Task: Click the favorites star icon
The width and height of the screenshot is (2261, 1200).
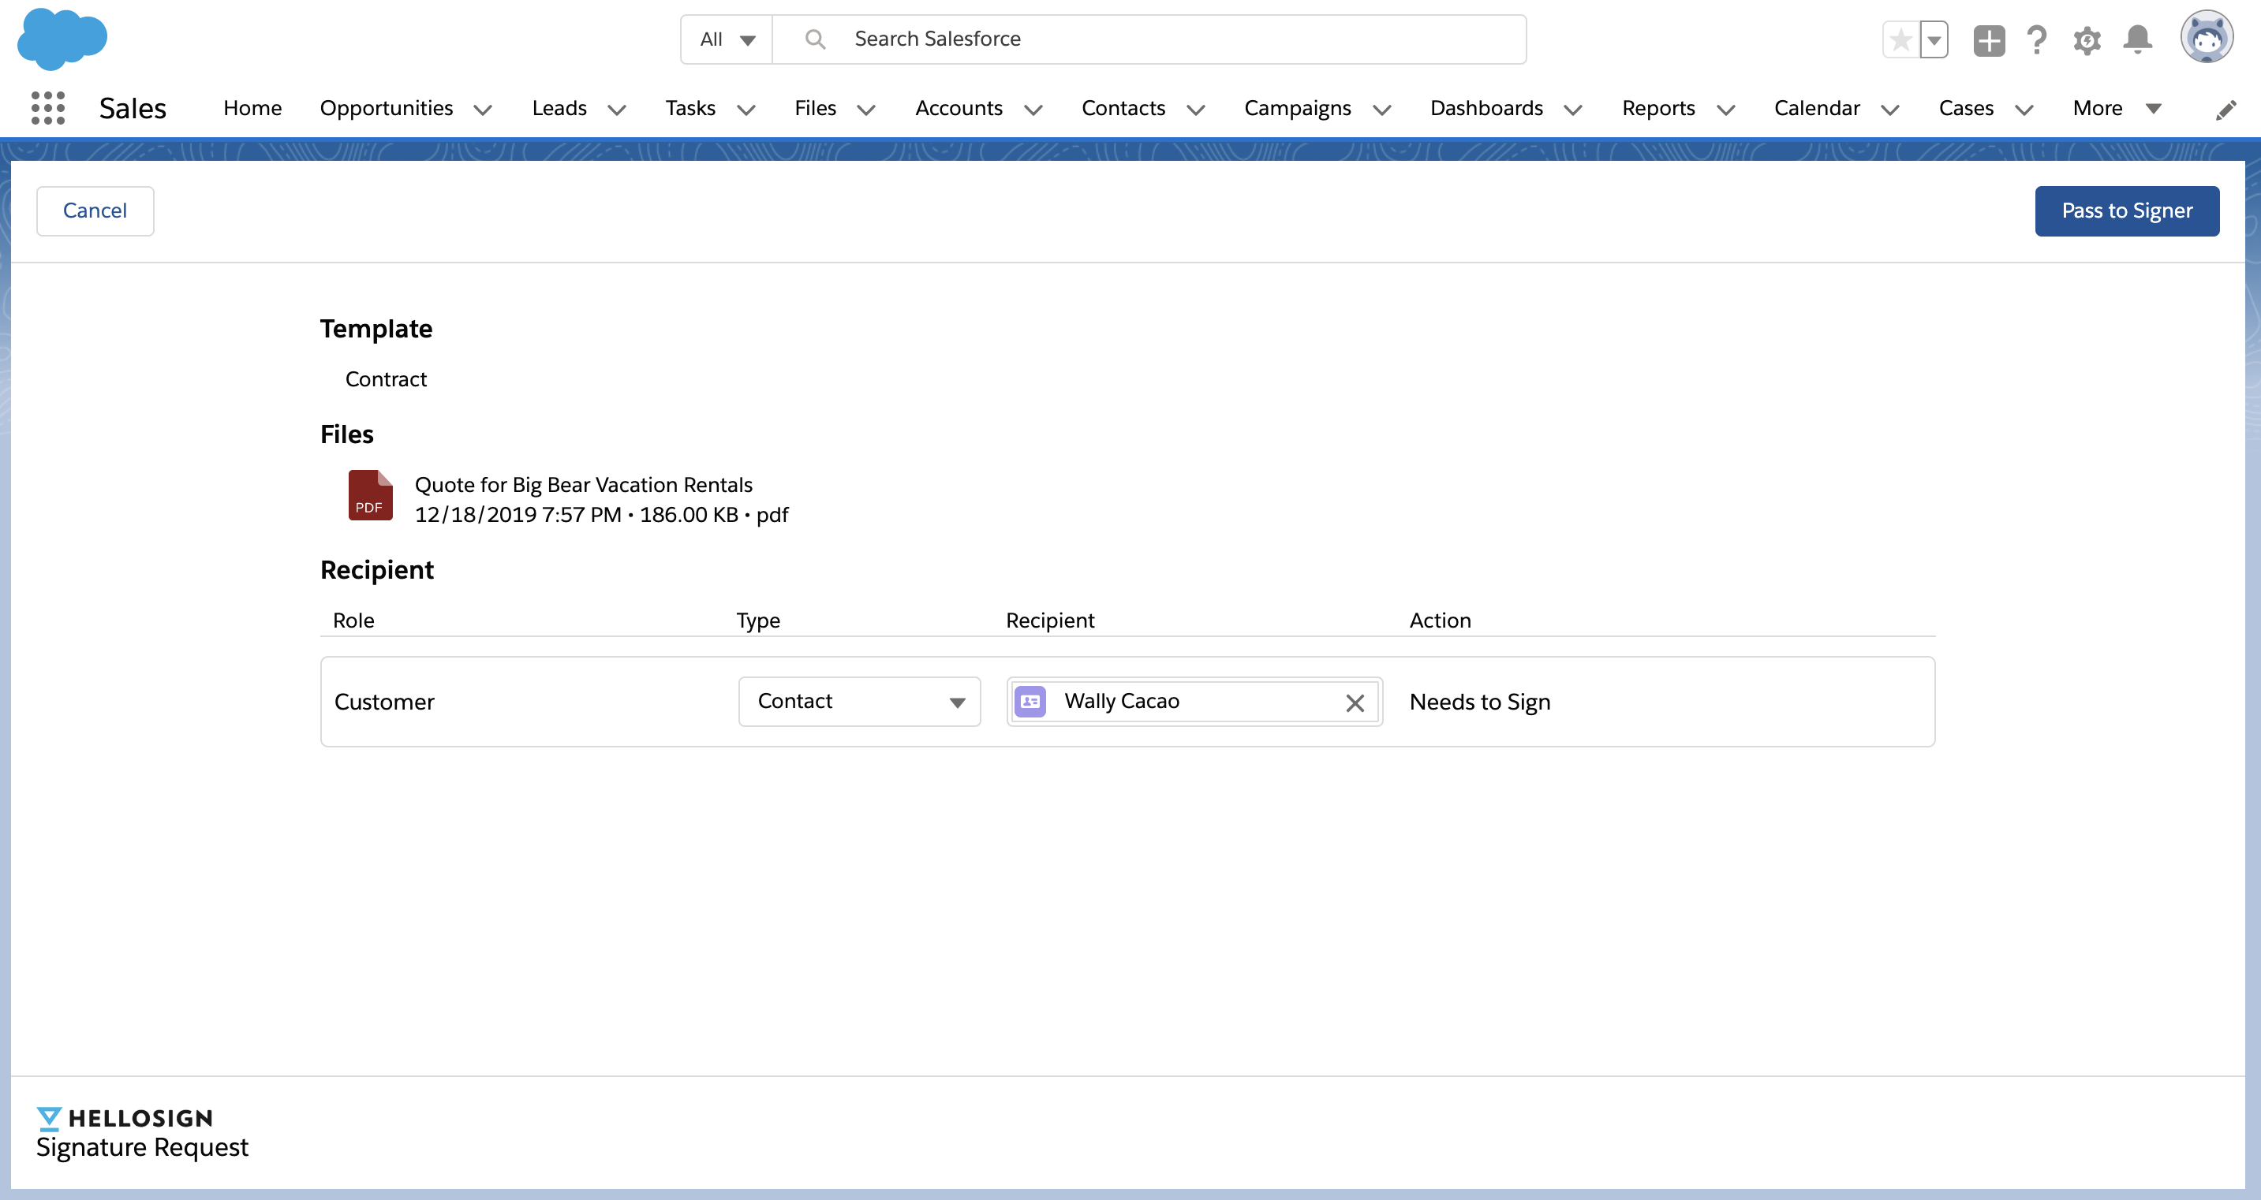Action: 1900,39
